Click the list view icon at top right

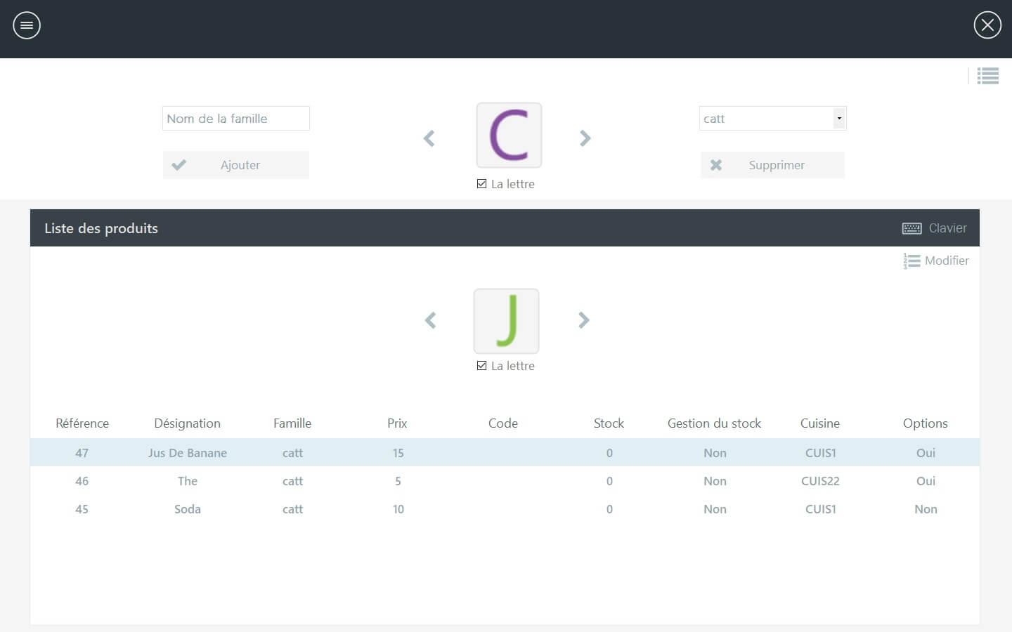[x=987, y=76]
